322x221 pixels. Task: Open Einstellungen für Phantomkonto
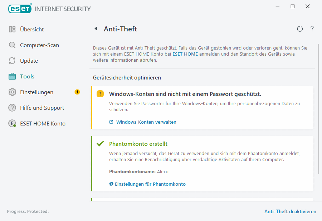[150, 184]
